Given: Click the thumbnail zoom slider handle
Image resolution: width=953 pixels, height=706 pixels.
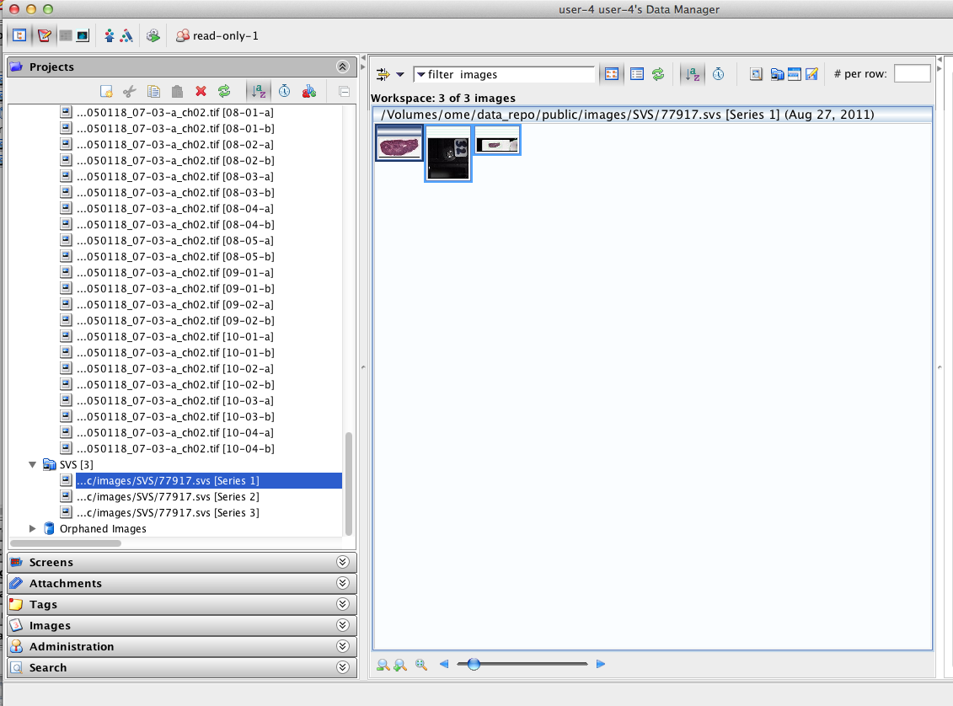Looking at the screenshot, I should 474,664.
